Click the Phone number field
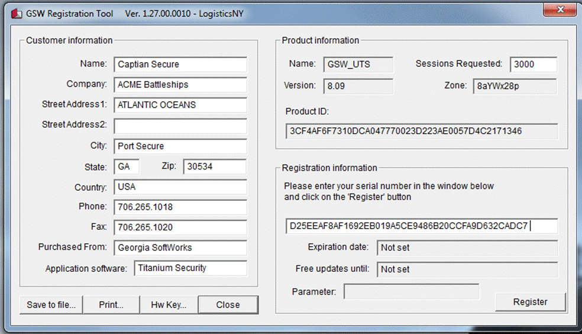Image resolution: width=582 pixels, height=334 pixels. tap(180, 207)
